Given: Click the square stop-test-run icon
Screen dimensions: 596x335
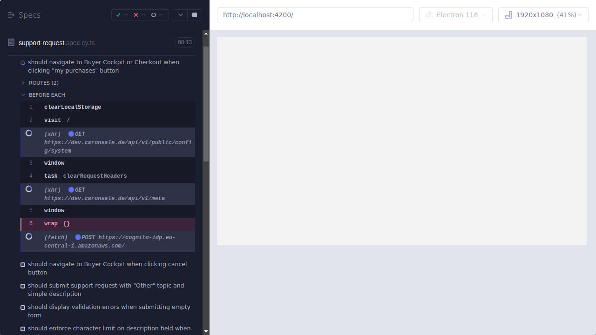Looking at the screenshot, I should click(x=194, y=14).
